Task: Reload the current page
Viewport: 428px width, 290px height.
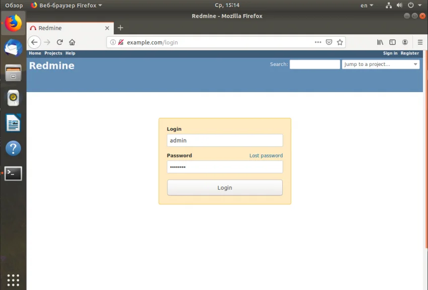Action: pos(60,42)
